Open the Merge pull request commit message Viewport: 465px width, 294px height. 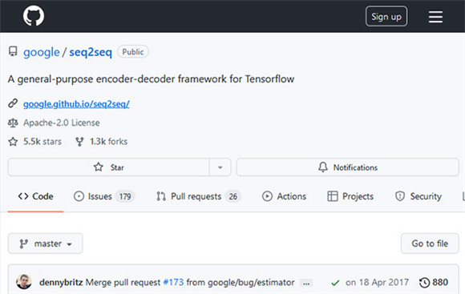tap(123, 282)
